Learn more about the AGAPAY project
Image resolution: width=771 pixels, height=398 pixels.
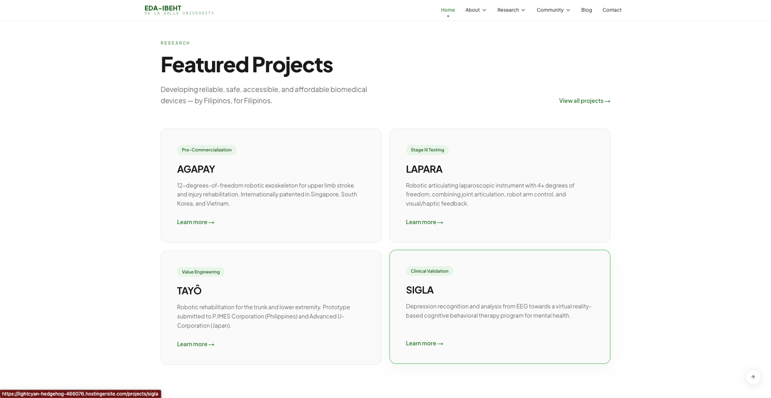(195, 222)
